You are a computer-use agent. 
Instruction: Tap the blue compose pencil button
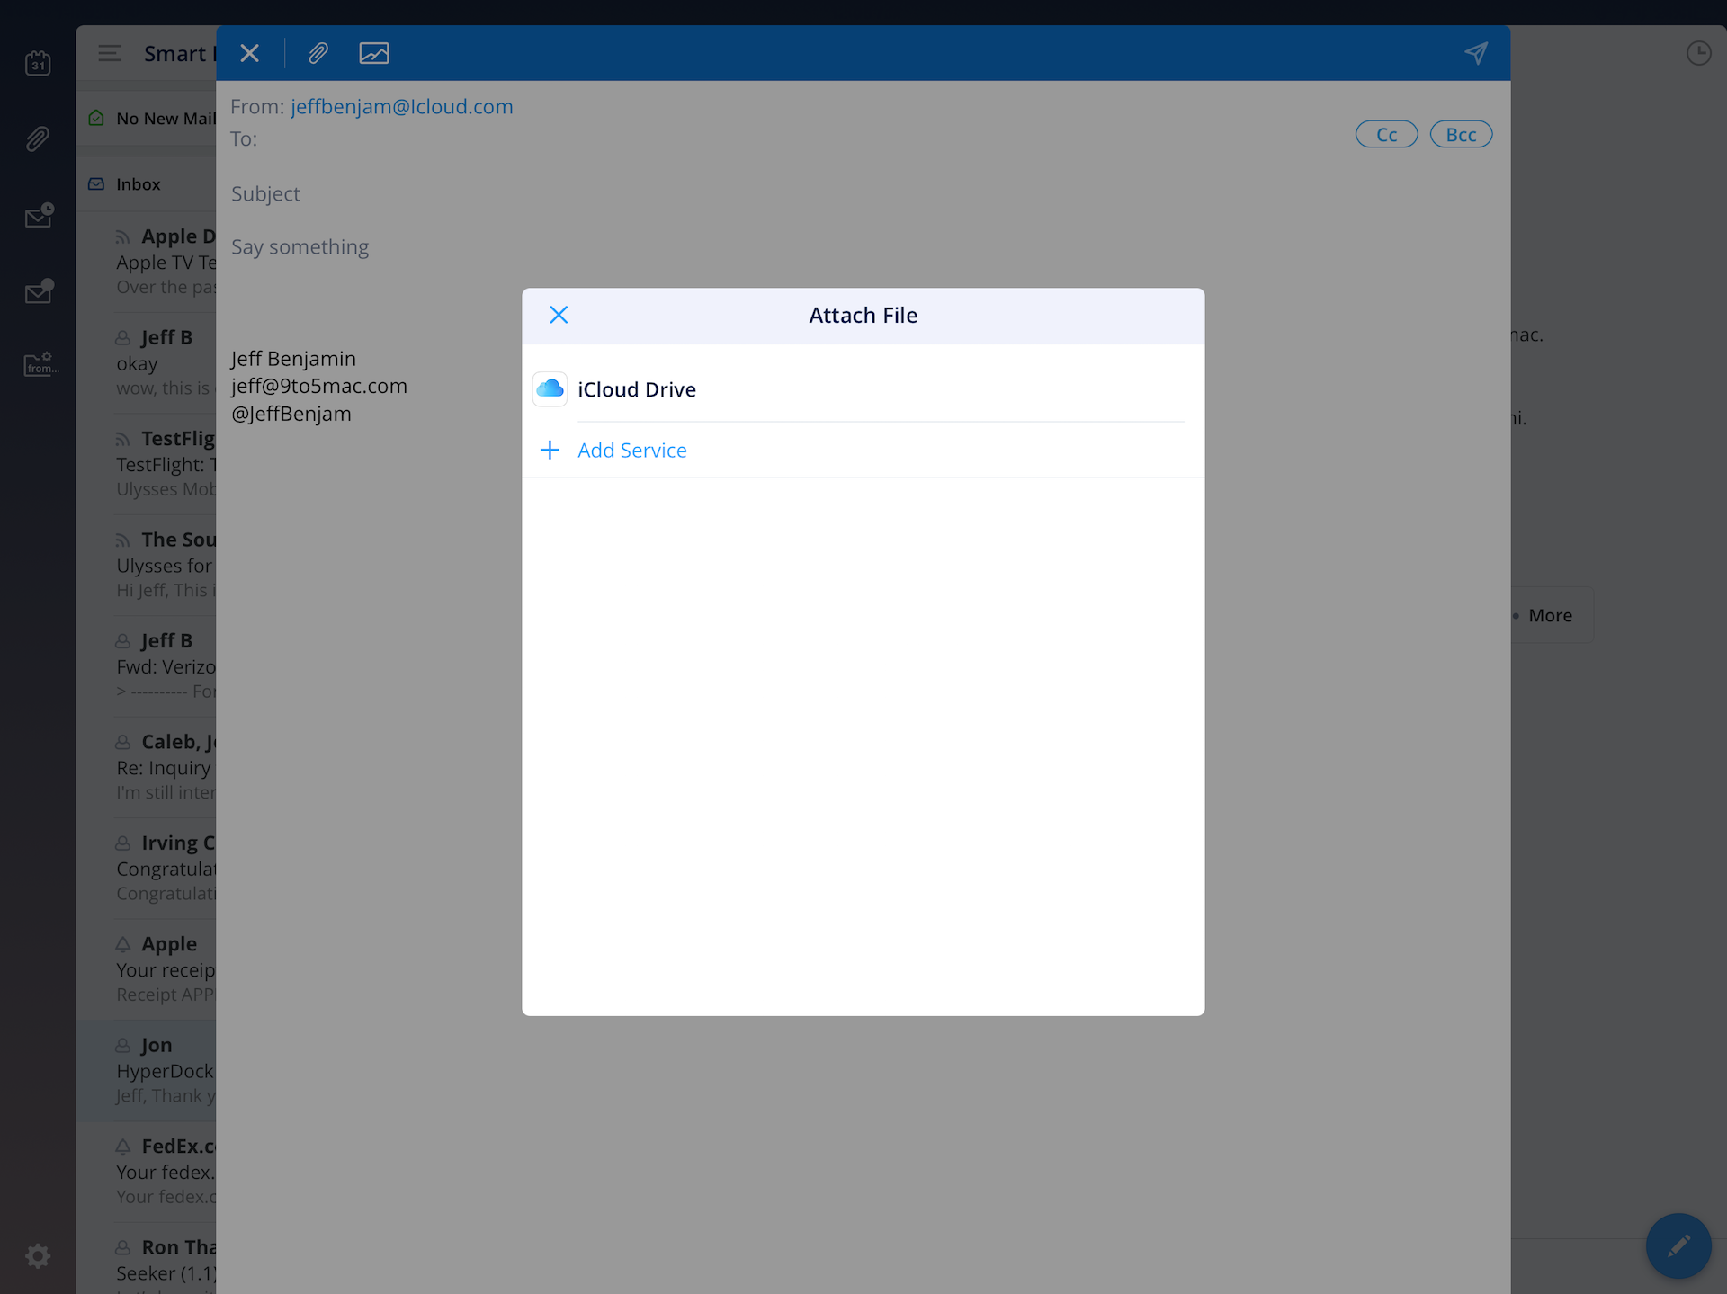[1678, 1245]
